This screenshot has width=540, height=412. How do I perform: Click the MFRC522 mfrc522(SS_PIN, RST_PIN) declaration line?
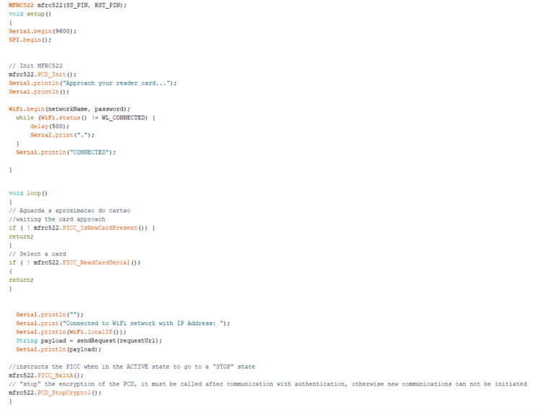point(67,6)
